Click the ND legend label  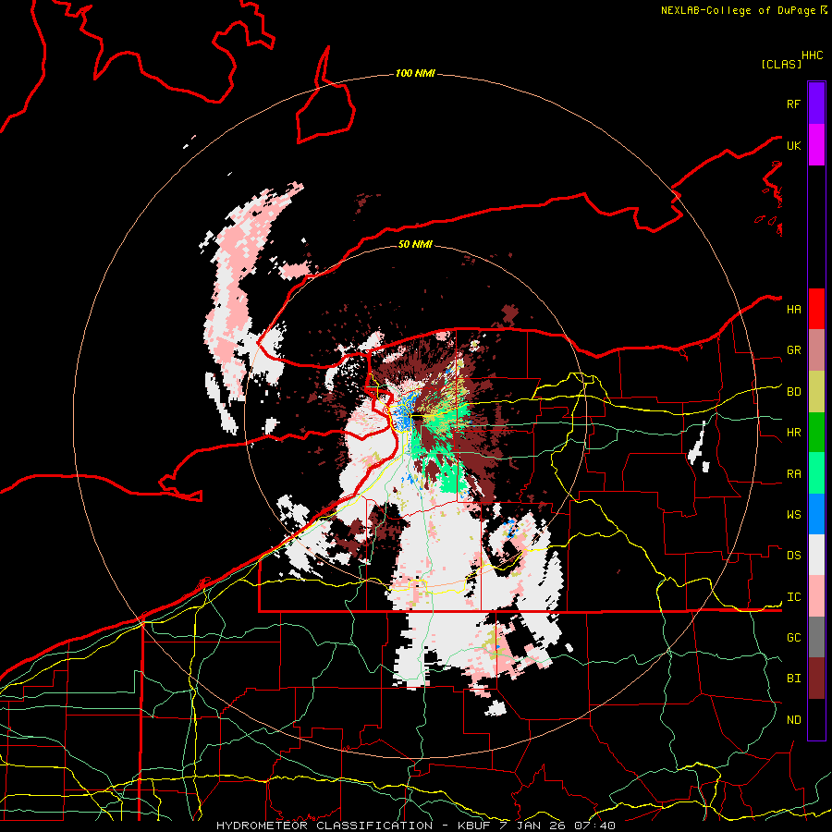(x=793, y=719)
